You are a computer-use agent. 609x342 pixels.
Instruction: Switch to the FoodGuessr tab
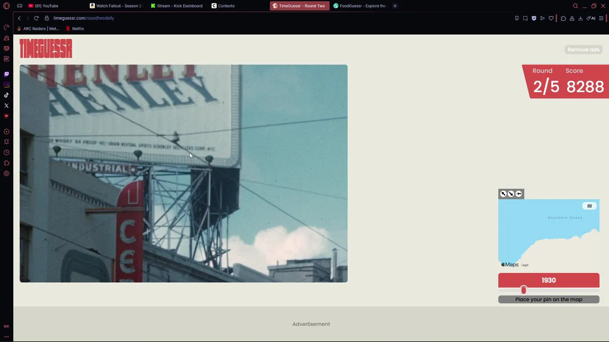pyautogui.click(x=360, y=6)
